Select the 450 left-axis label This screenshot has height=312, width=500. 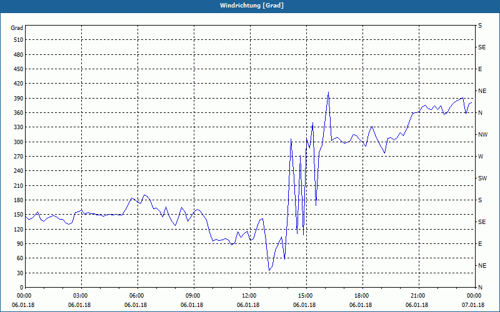[19, 69]
